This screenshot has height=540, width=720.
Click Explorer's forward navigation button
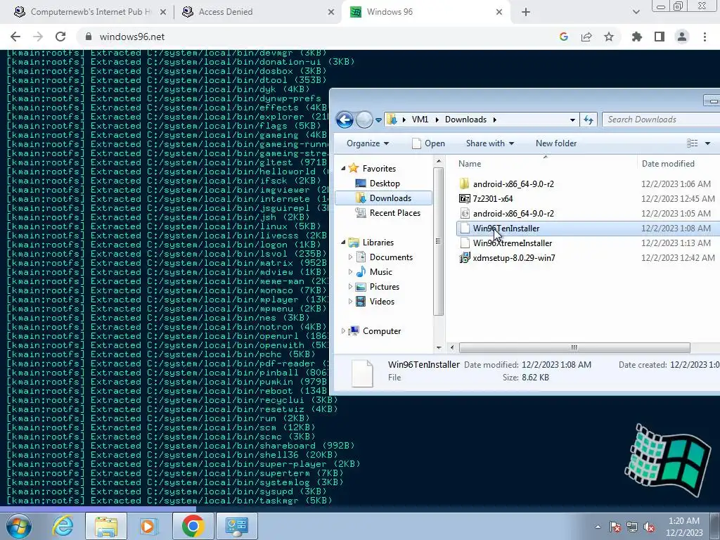[x=364, y=120]
